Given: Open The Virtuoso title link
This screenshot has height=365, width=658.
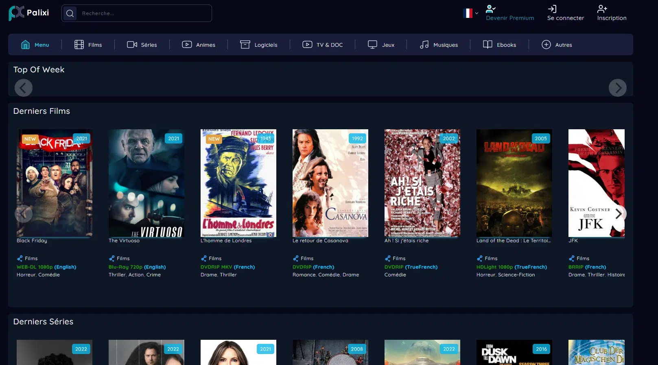Looking at the screenshot, I should pos(124,241).
